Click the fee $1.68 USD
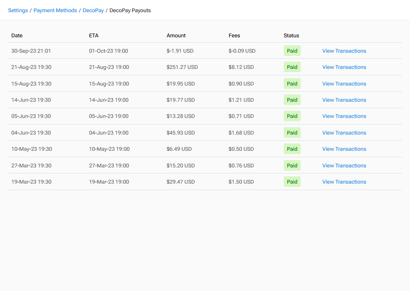This screenshot has height=291, width=410. point(241,133)
